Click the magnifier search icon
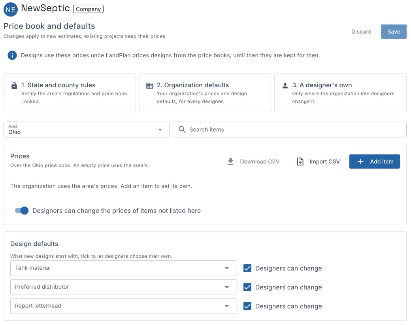This screenshot has height=325, width=411. pyautogui.click(x=182, y=130)
